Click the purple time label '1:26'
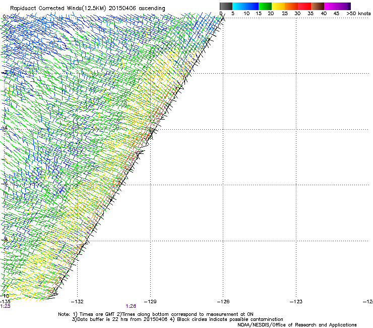Viewport: 373px width, 328px height. (x=131, y=306)
